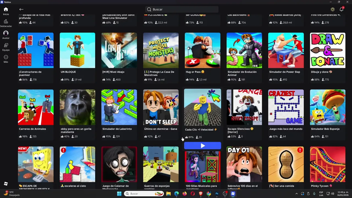This screenshot has width=352, height=198.
Task: Launch Opera from the taskbar
Action: (193, 194)
